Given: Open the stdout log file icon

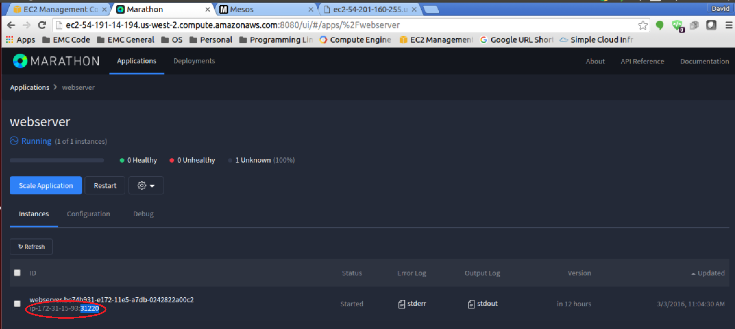Looking at the screenshot, I should coord(471,304).
